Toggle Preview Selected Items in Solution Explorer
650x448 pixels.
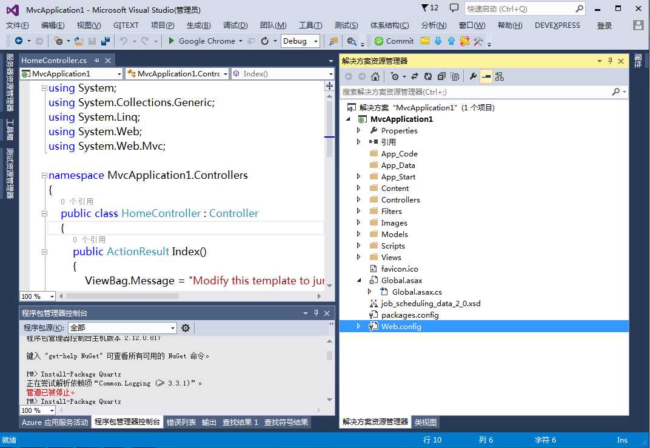point(486,76)
